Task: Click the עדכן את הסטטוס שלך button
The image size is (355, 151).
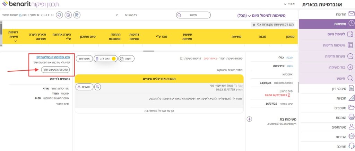Action: pyautogui.click(x=55, y=70)
